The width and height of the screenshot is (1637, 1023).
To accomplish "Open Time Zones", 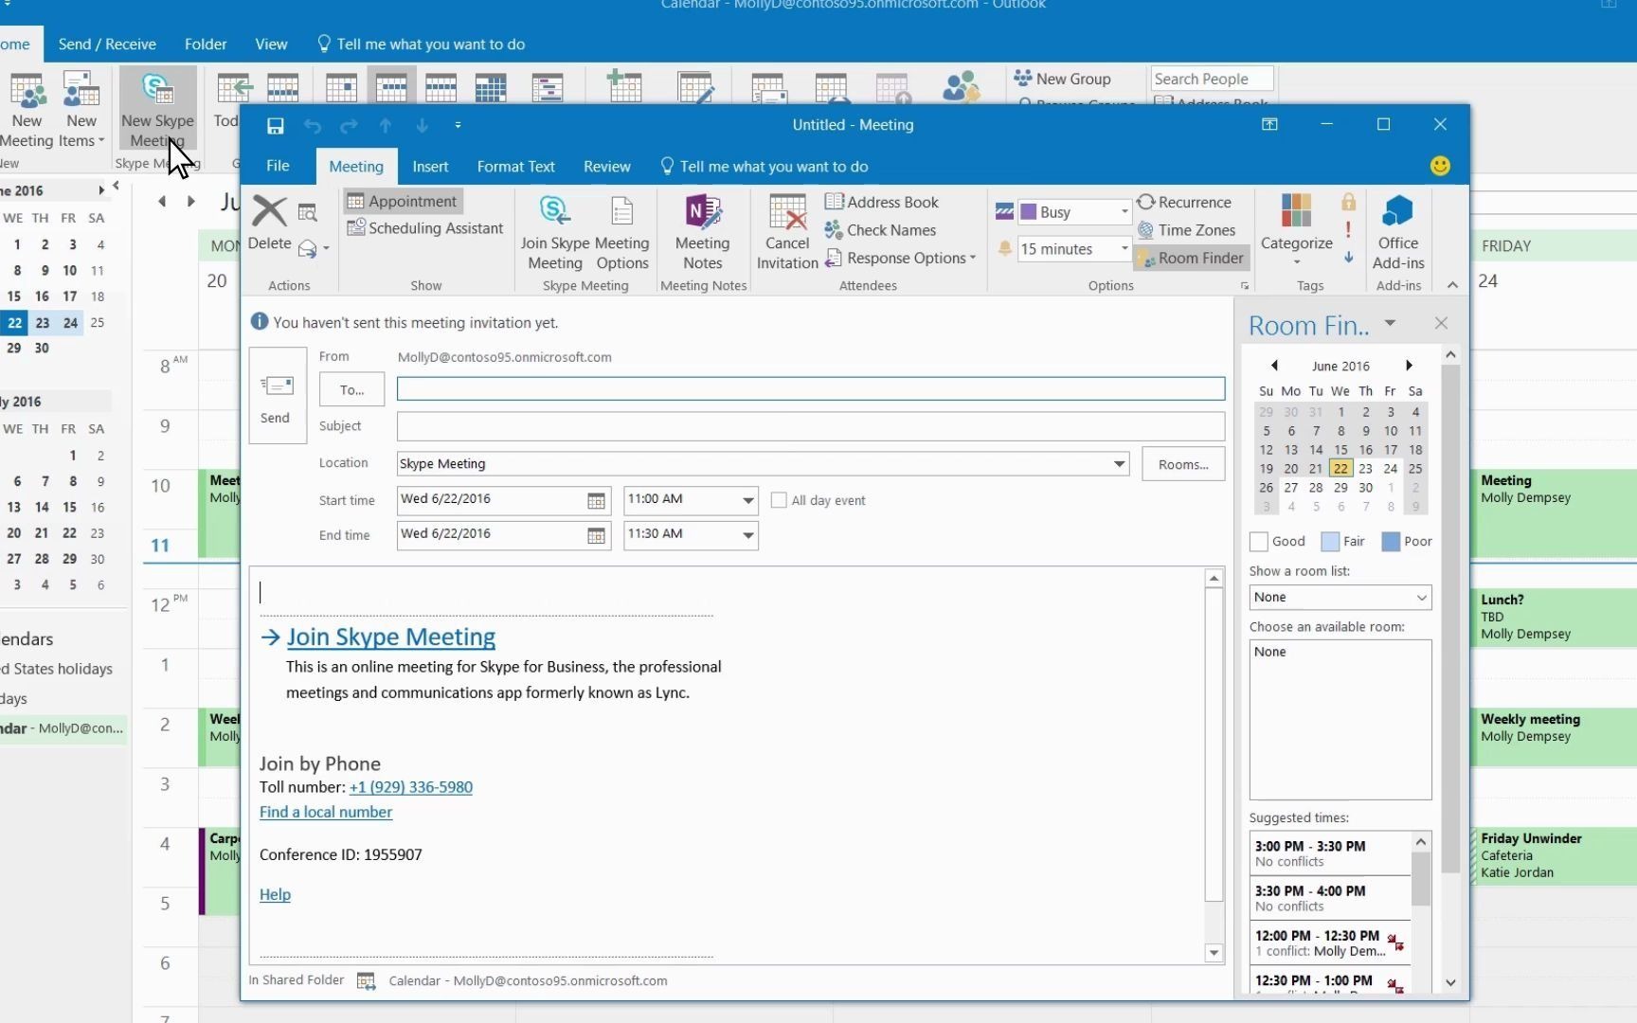I will (1186, 230).
